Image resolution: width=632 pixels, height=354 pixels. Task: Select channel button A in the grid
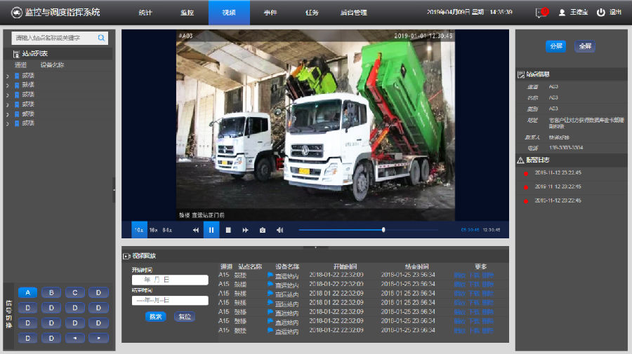tap(28, 292)
